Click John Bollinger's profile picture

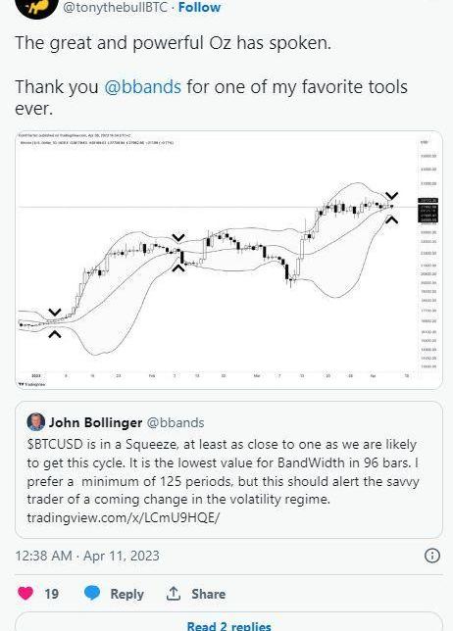(35, 422)
